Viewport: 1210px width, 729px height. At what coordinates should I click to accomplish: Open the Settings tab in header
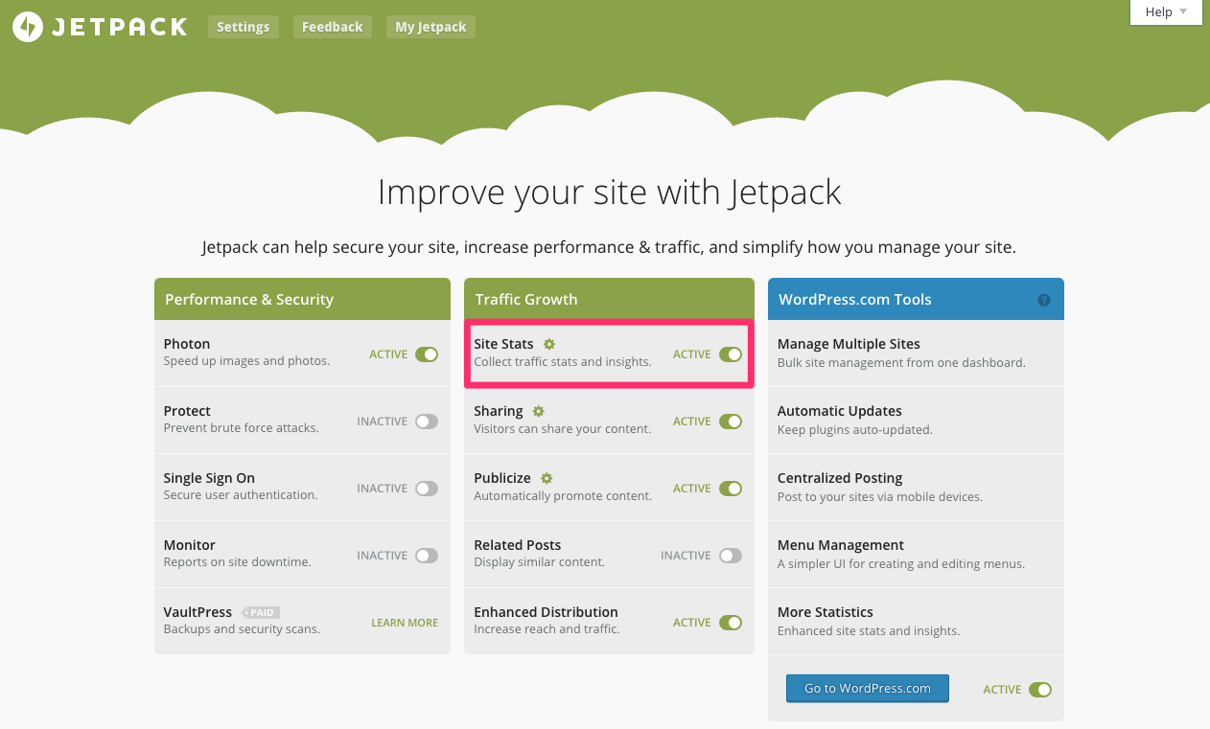tap(244, 27)
